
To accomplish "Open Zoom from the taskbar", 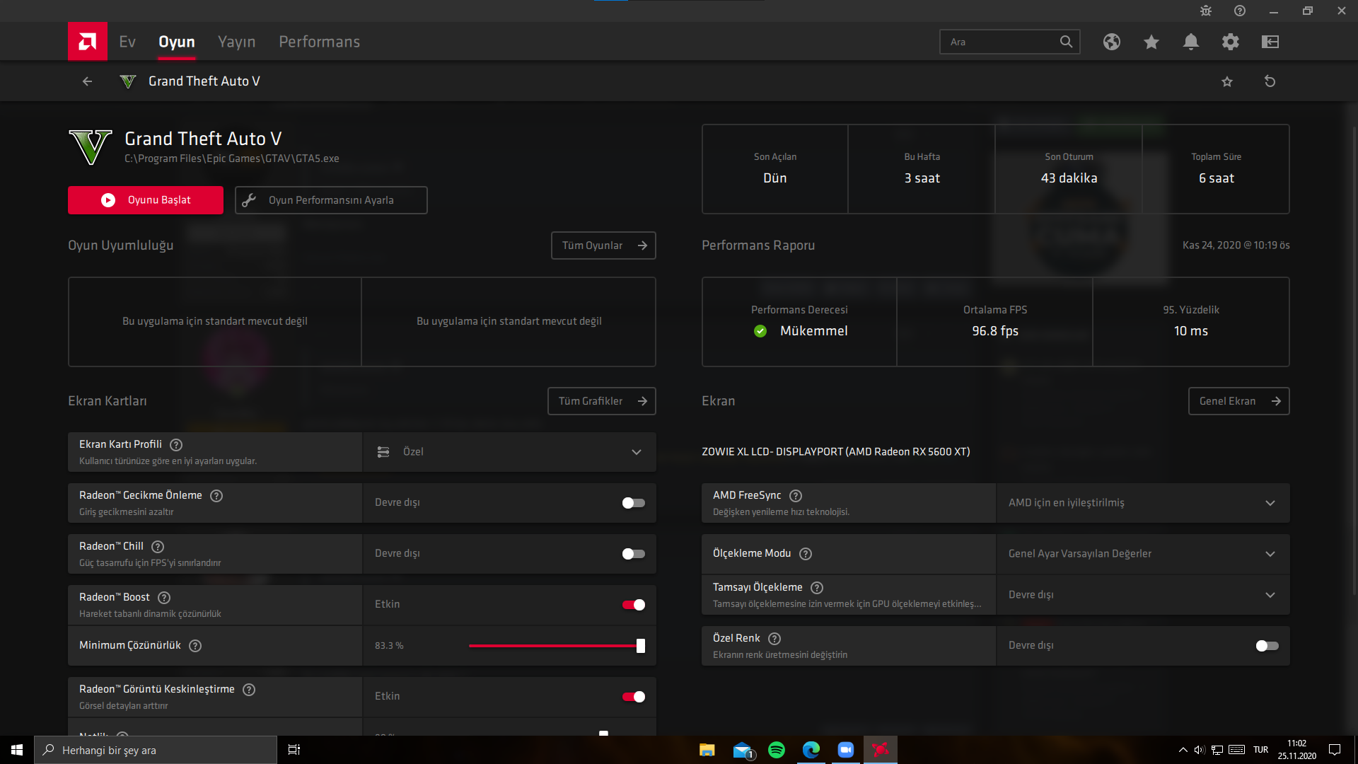I will 846,750.
